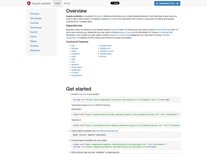Follow the Angular.js link in step 1
207x154 pixels.
[x=82, y=94]
